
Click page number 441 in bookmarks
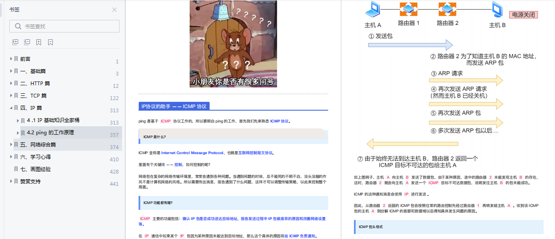(x=114, y=184)
